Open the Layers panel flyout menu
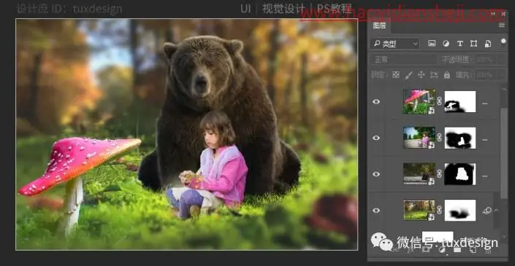This screenshot has height=266, width=515. (502, 26)
